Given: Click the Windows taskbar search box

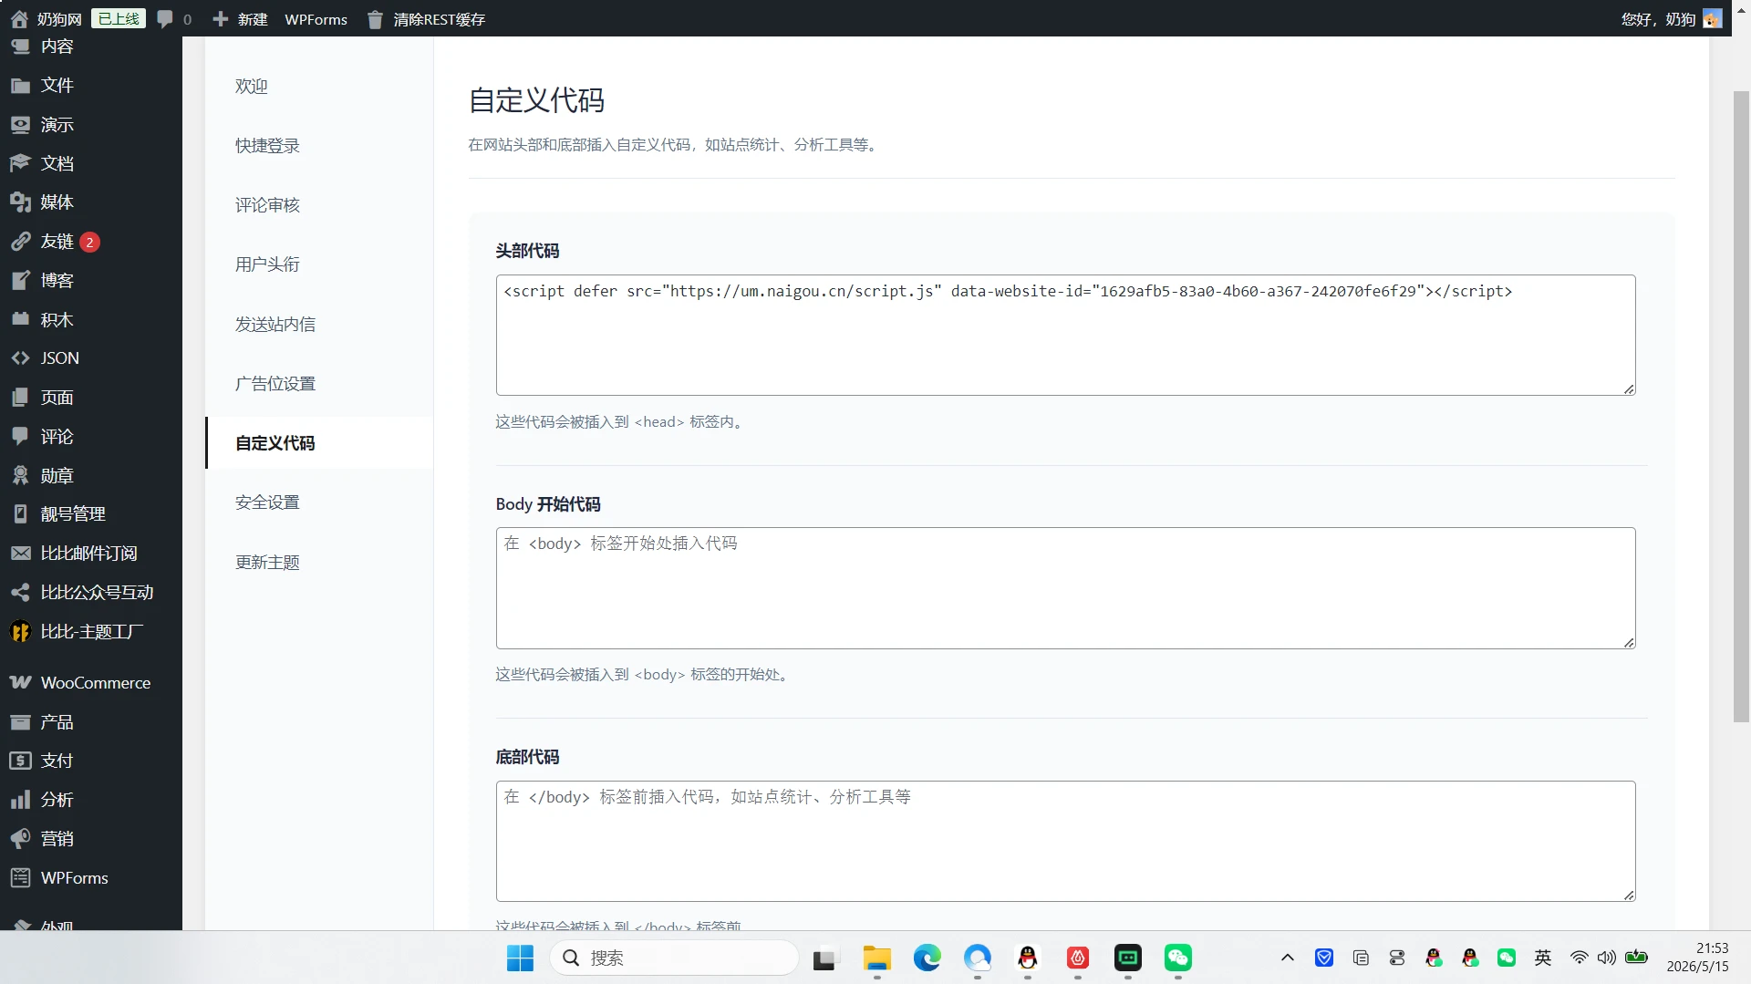Looking at the screenshot, I should 675,958.
